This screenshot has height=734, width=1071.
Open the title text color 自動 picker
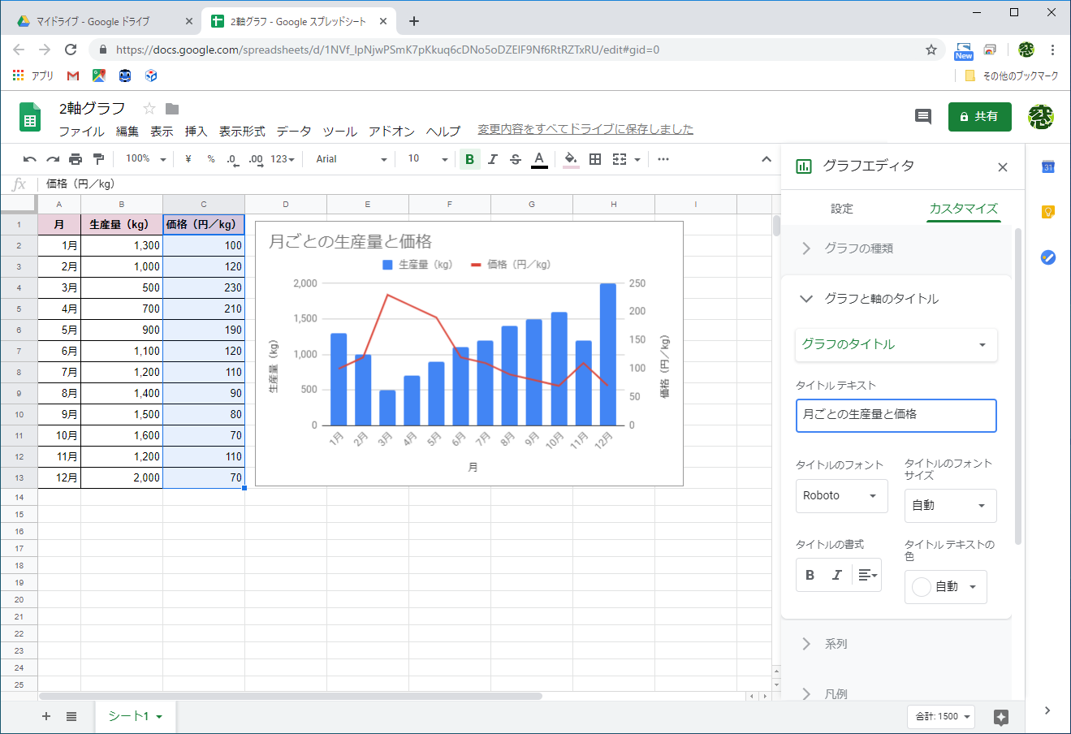pos(945,586)
